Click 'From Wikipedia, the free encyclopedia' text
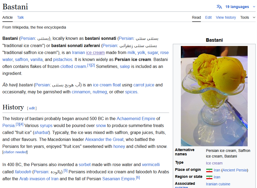The height and width of the screenshot is (188, 257). [x=34, y=27]
